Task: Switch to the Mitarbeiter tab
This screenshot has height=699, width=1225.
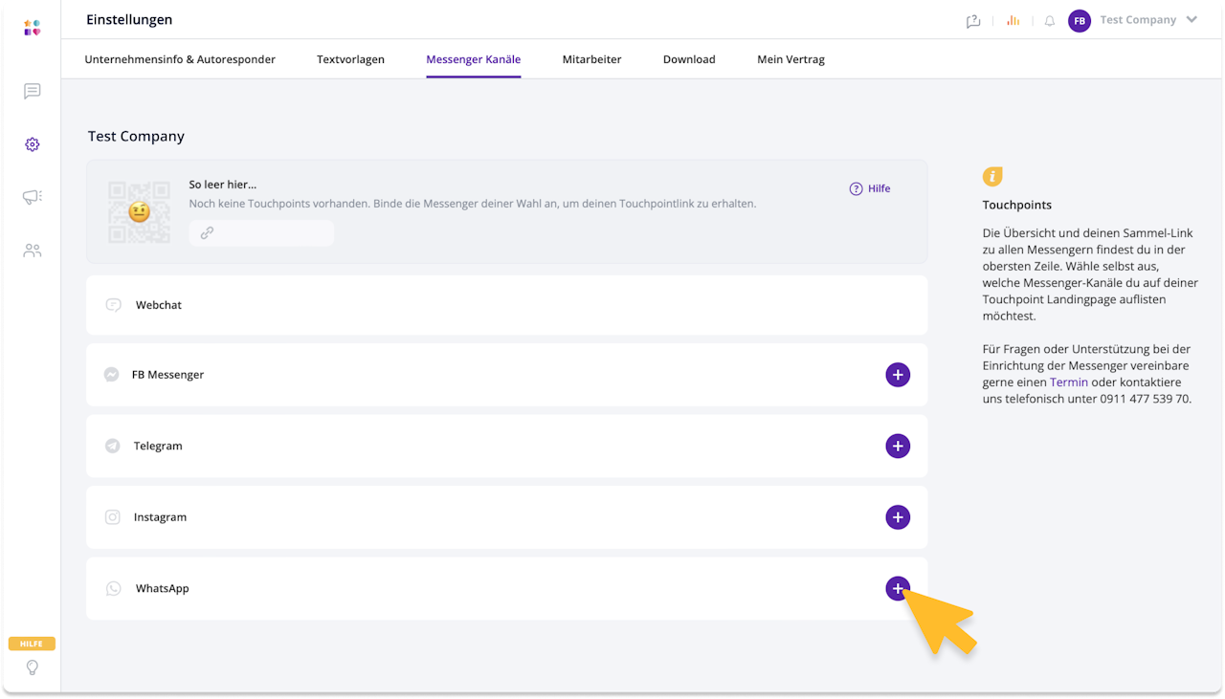Action: [x=591, y=59]
